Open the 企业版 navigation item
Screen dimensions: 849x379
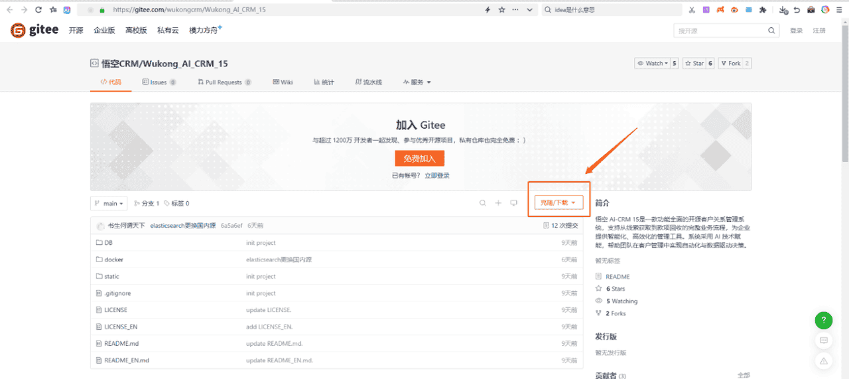[104, 31]
